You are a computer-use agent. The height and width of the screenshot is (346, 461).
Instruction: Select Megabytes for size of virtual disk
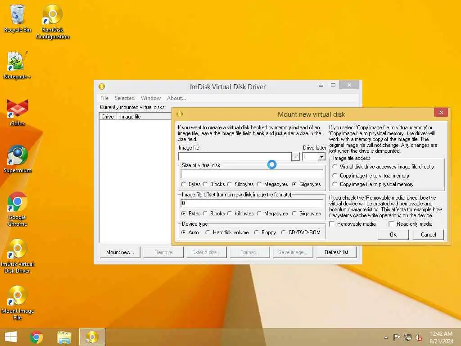pyautogui.click(x=272, y=184)
